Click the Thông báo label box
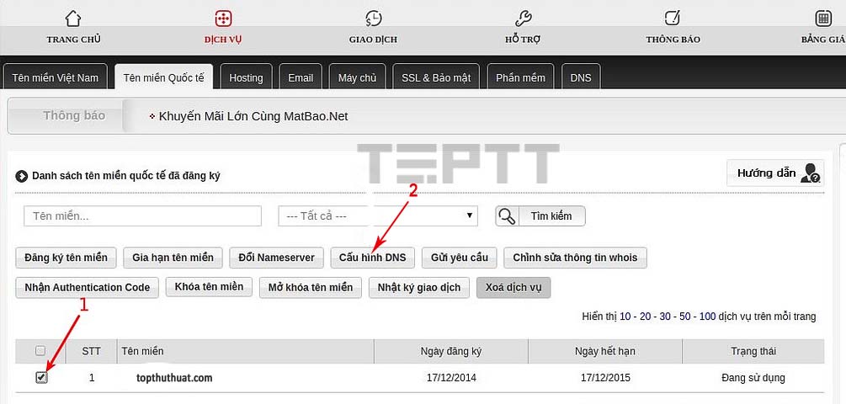This screenshot has height=404, width=846. (x=67, y=116)
